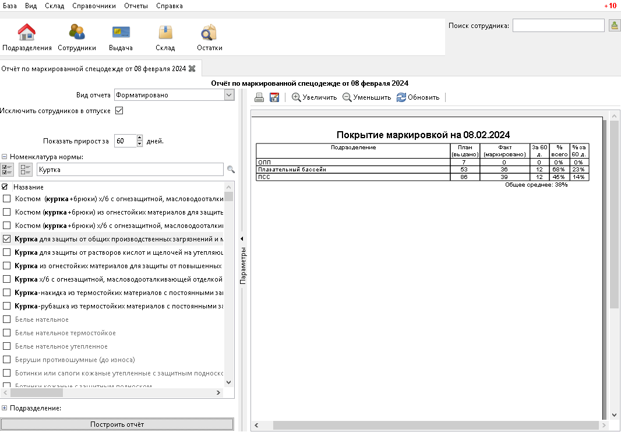Toggle the Название header checkbox

tap(5, 187)
